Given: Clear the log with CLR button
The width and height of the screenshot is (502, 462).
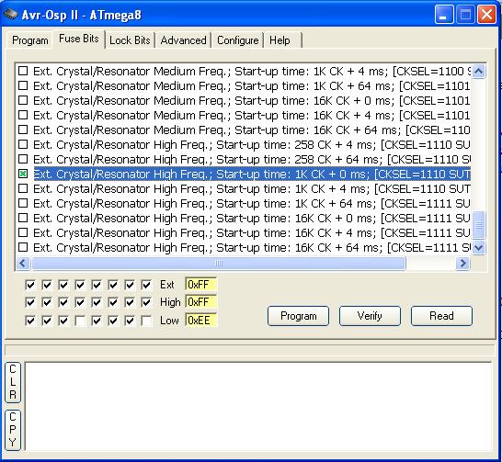Looking at the screenshot, I should 13,382.
